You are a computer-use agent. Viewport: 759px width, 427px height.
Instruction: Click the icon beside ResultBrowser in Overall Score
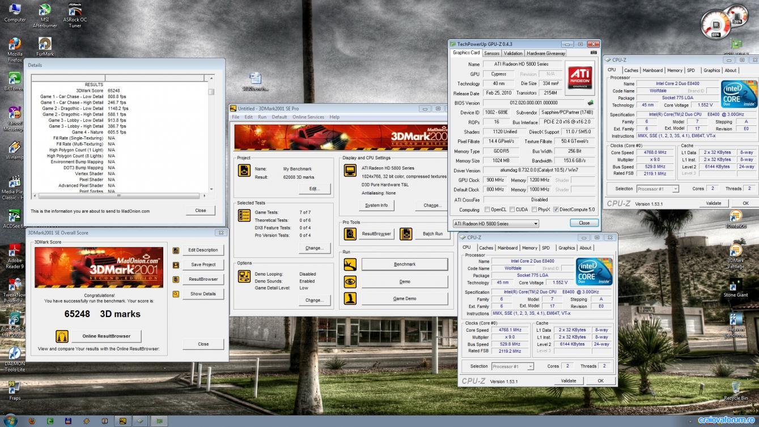176,280
